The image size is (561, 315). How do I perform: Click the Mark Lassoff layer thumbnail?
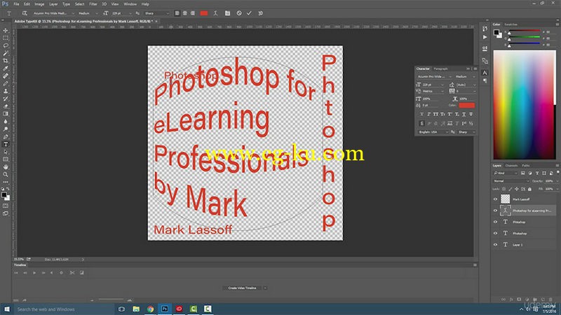[505, 199]
